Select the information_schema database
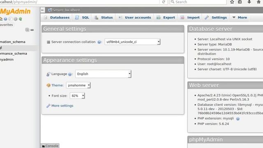The image size is (263, 148). pos(13,42)
